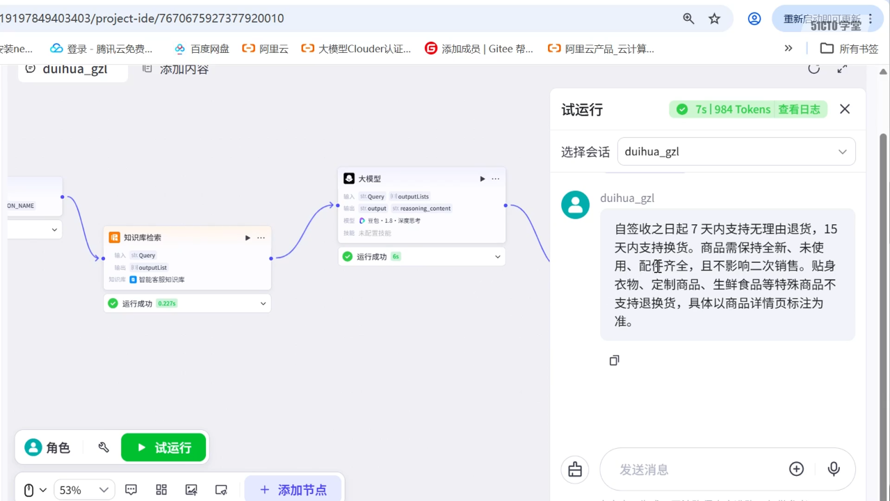Run the 大模型 node with its play icon
Image resolution: width=890 pixels, height=501 pixels.
483,179
